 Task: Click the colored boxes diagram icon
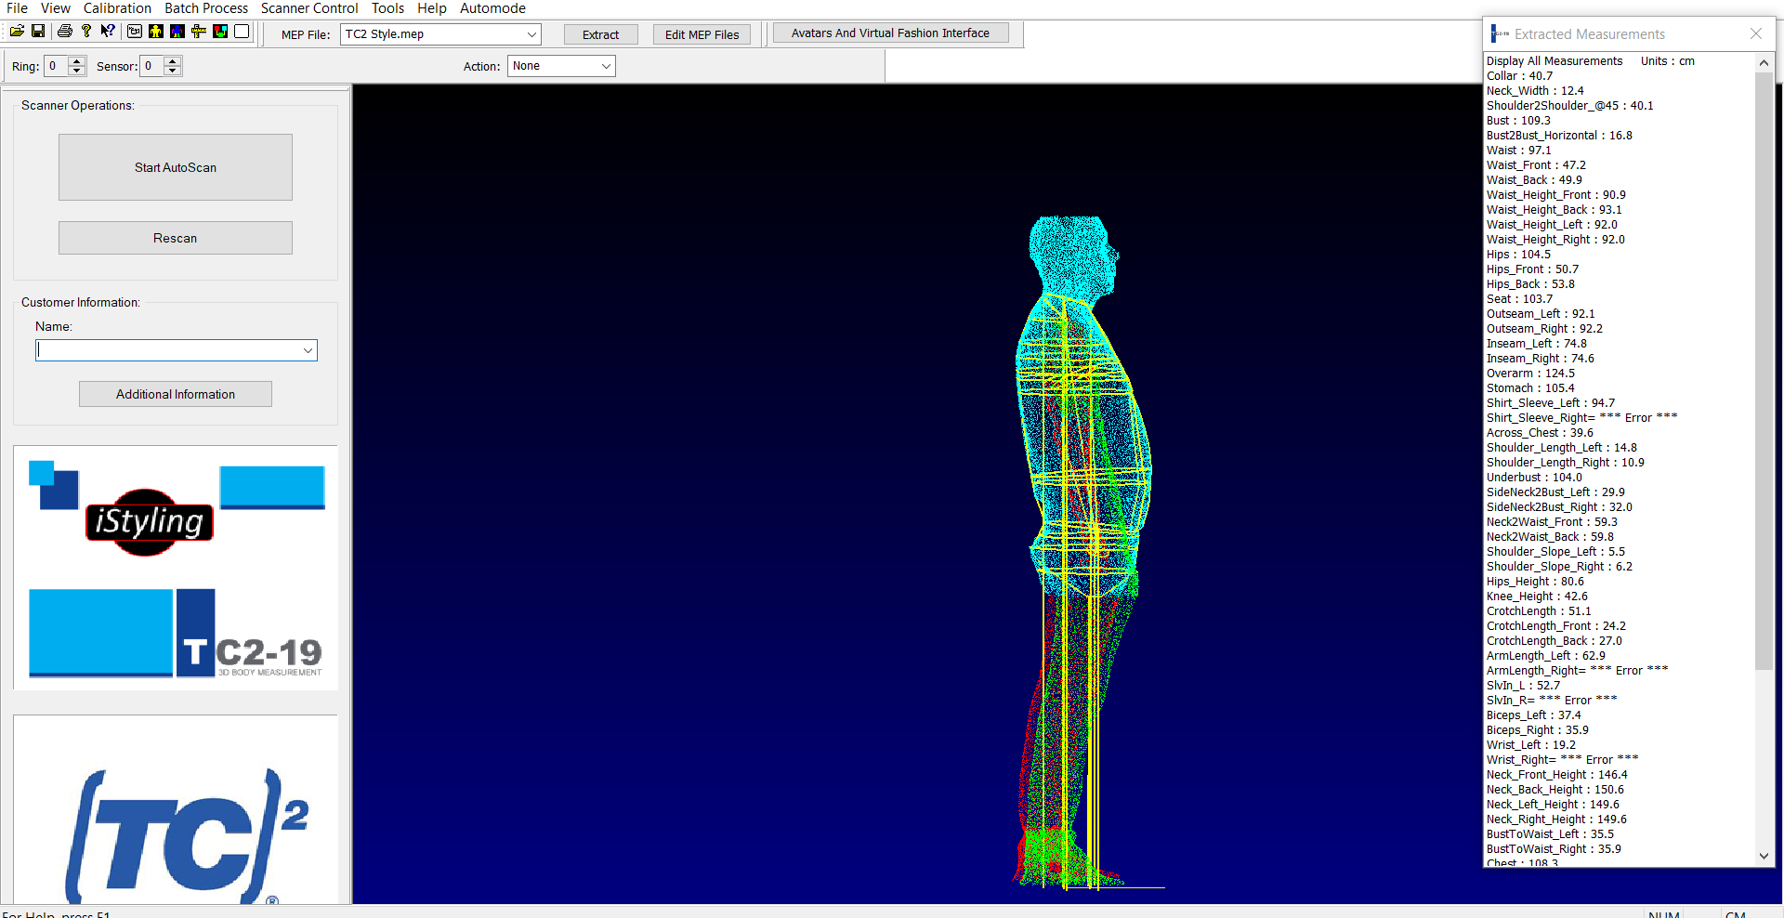pos(220,32)
